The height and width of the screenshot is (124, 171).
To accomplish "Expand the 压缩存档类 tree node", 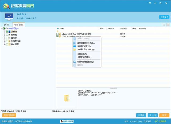I will pos(5,41).
